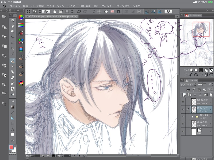The width and height of the screenshot is (214, 160).
Task: Open the レイヤー menu
Action: (72, 6)
